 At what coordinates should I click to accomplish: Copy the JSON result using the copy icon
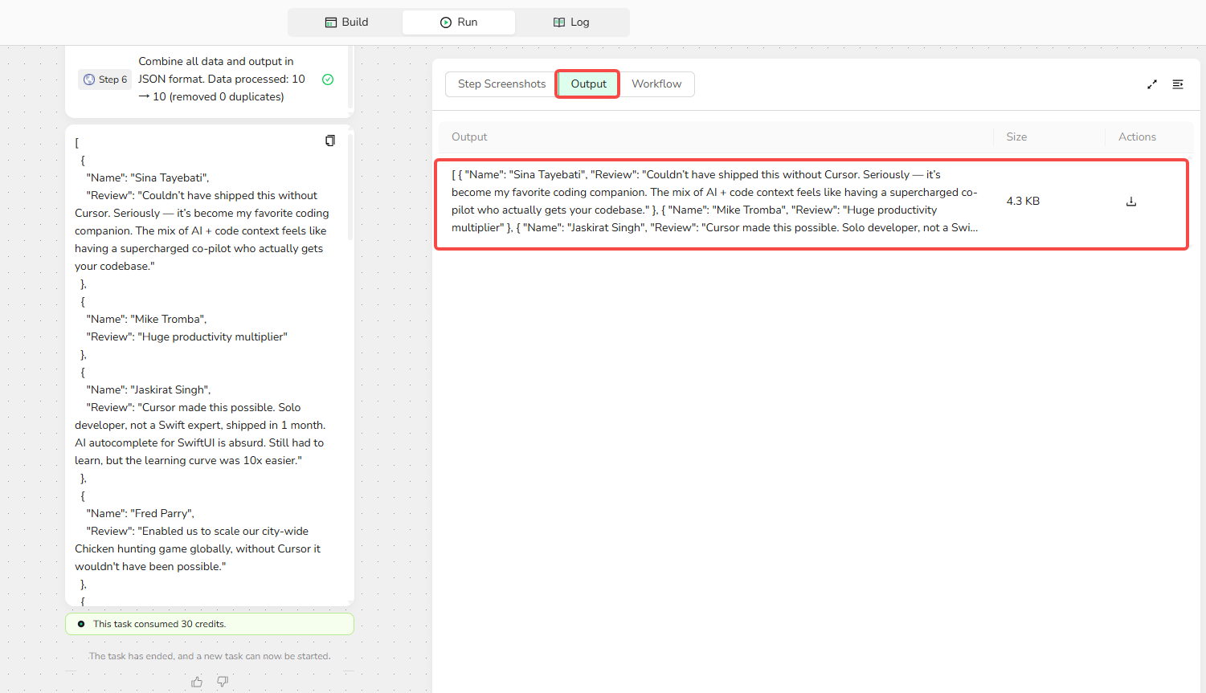coord(329,141)
